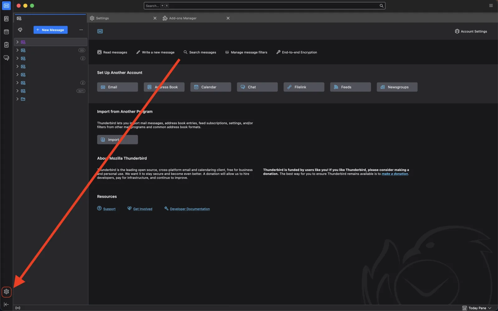The height and width of the screenshot is (311, 498).
Task: Click Read messages
Action: coord(112,52)
